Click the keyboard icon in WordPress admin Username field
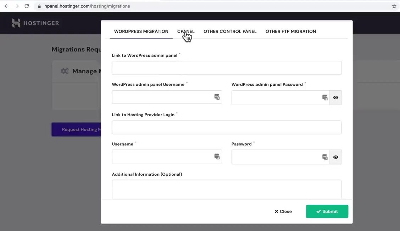Viewport: 400px width, 231px height. pyautogui.click(x=216, y=97)
